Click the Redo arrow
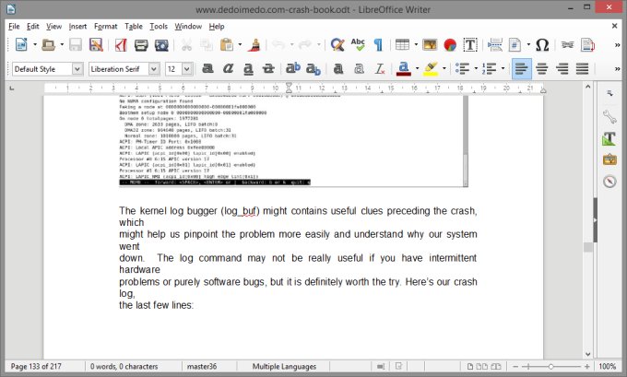 (x=305, y=45)
